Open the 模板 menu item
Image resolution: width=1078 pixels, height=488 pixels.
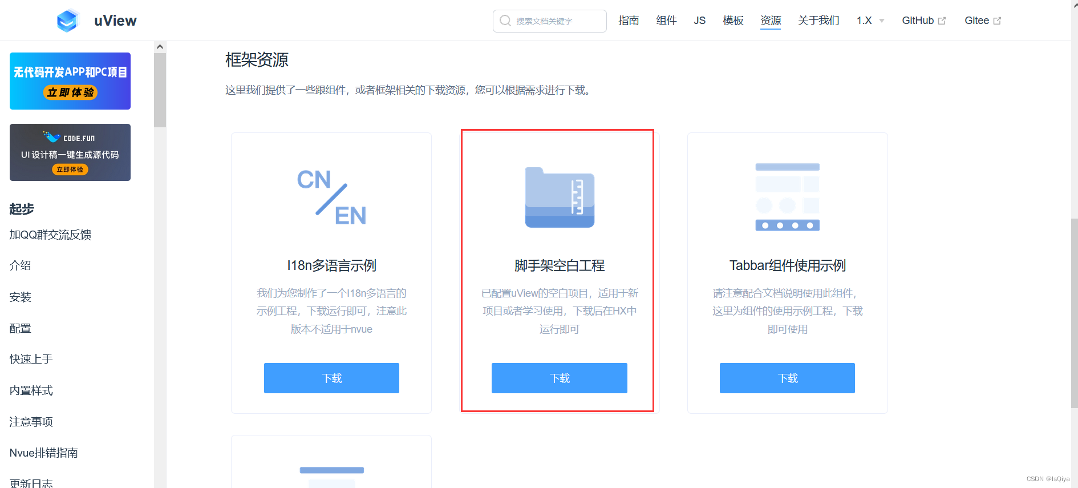[x=733, y=21]
